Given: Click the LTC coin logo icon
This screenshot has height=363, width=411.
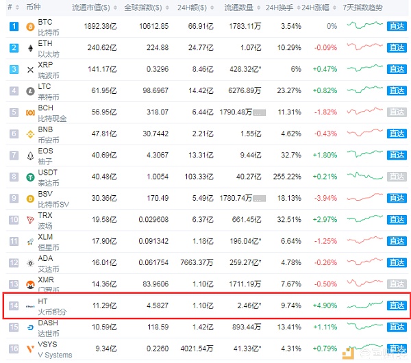Looking at the screenshot, I should point(30,91).
